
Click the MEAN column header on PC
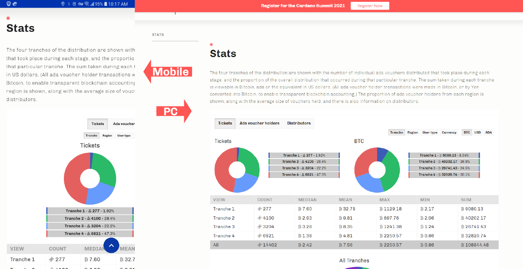[345, 200]
